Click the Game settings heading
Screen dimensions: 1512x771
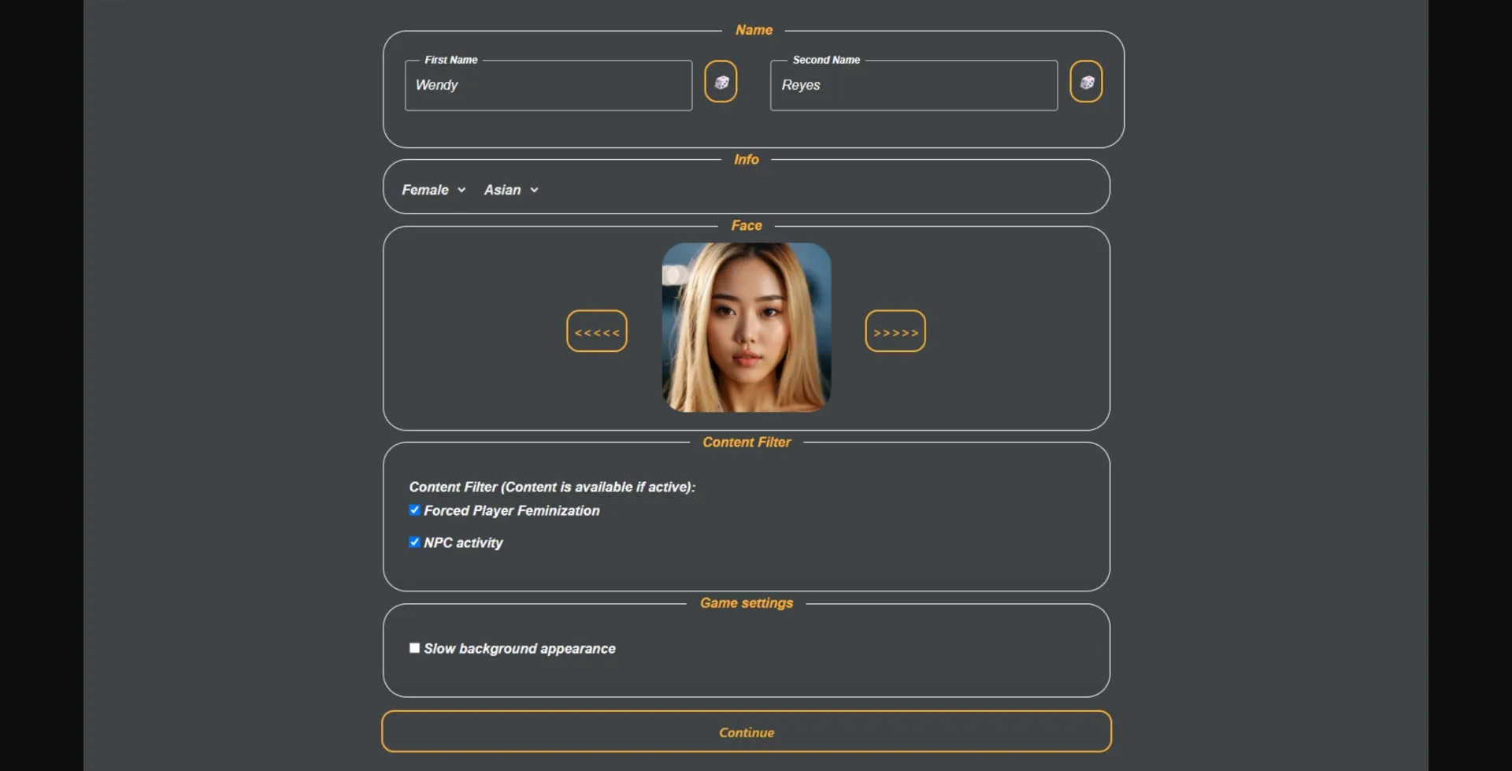(x=747, y=602)
